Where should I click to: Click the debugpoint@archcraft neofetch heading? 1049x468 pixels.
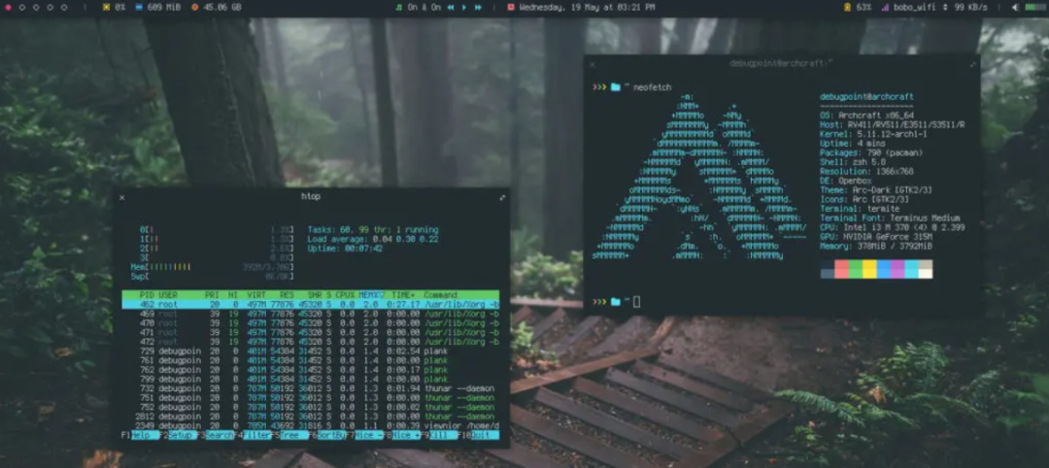866,97
